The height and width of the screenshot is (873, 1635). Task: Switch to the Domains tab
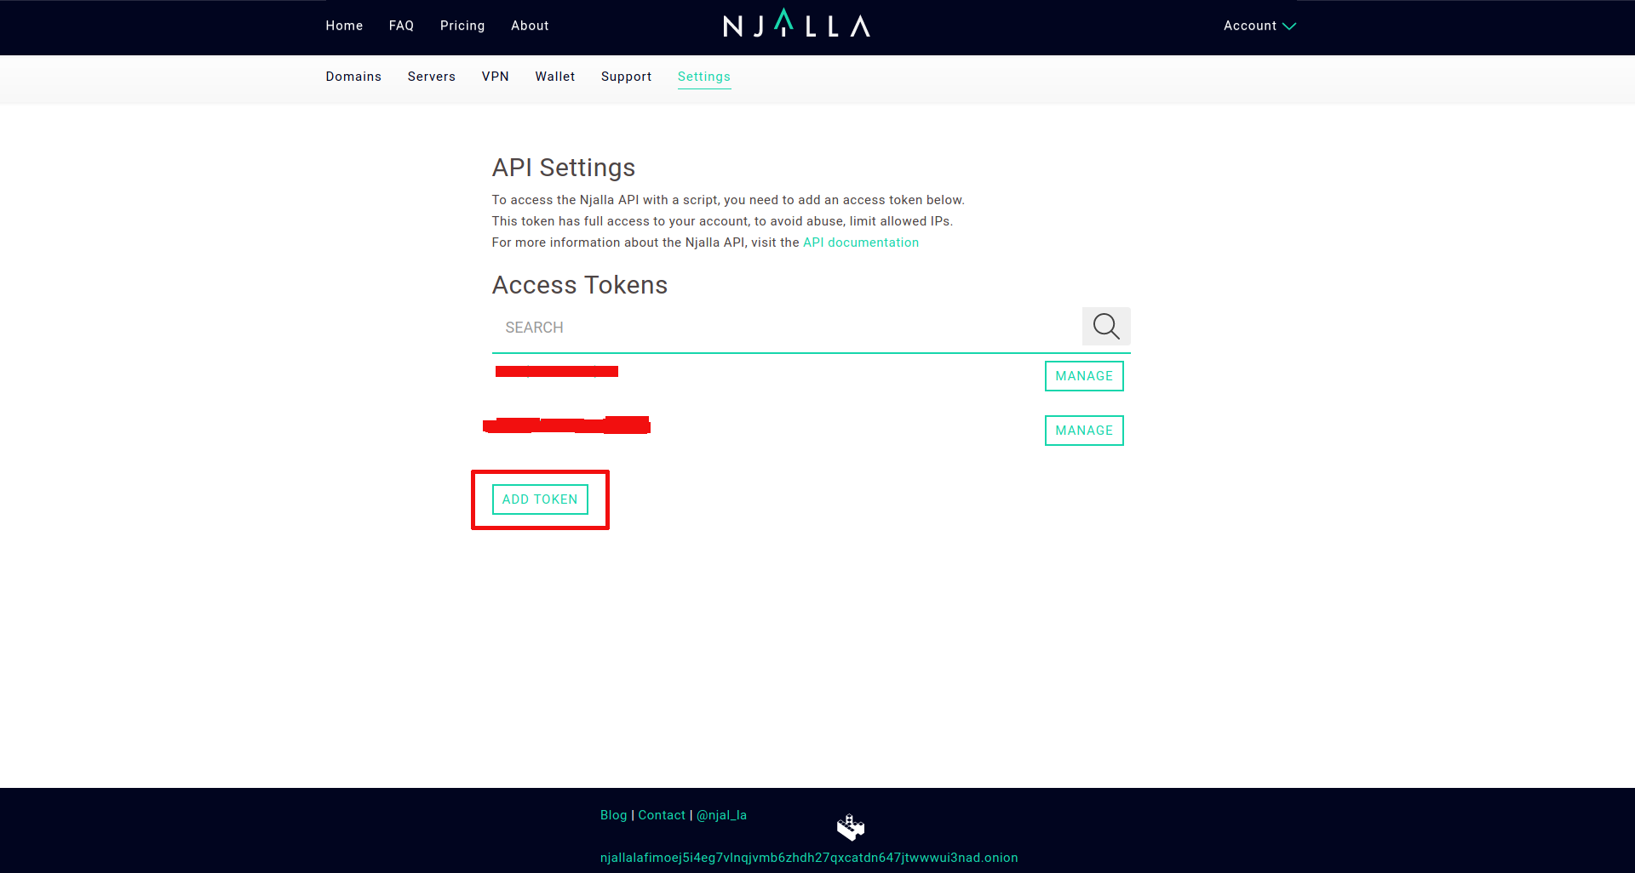pos(353,77)
